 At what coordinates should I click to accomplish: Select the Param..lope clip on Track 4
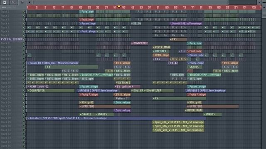[87, 24]
